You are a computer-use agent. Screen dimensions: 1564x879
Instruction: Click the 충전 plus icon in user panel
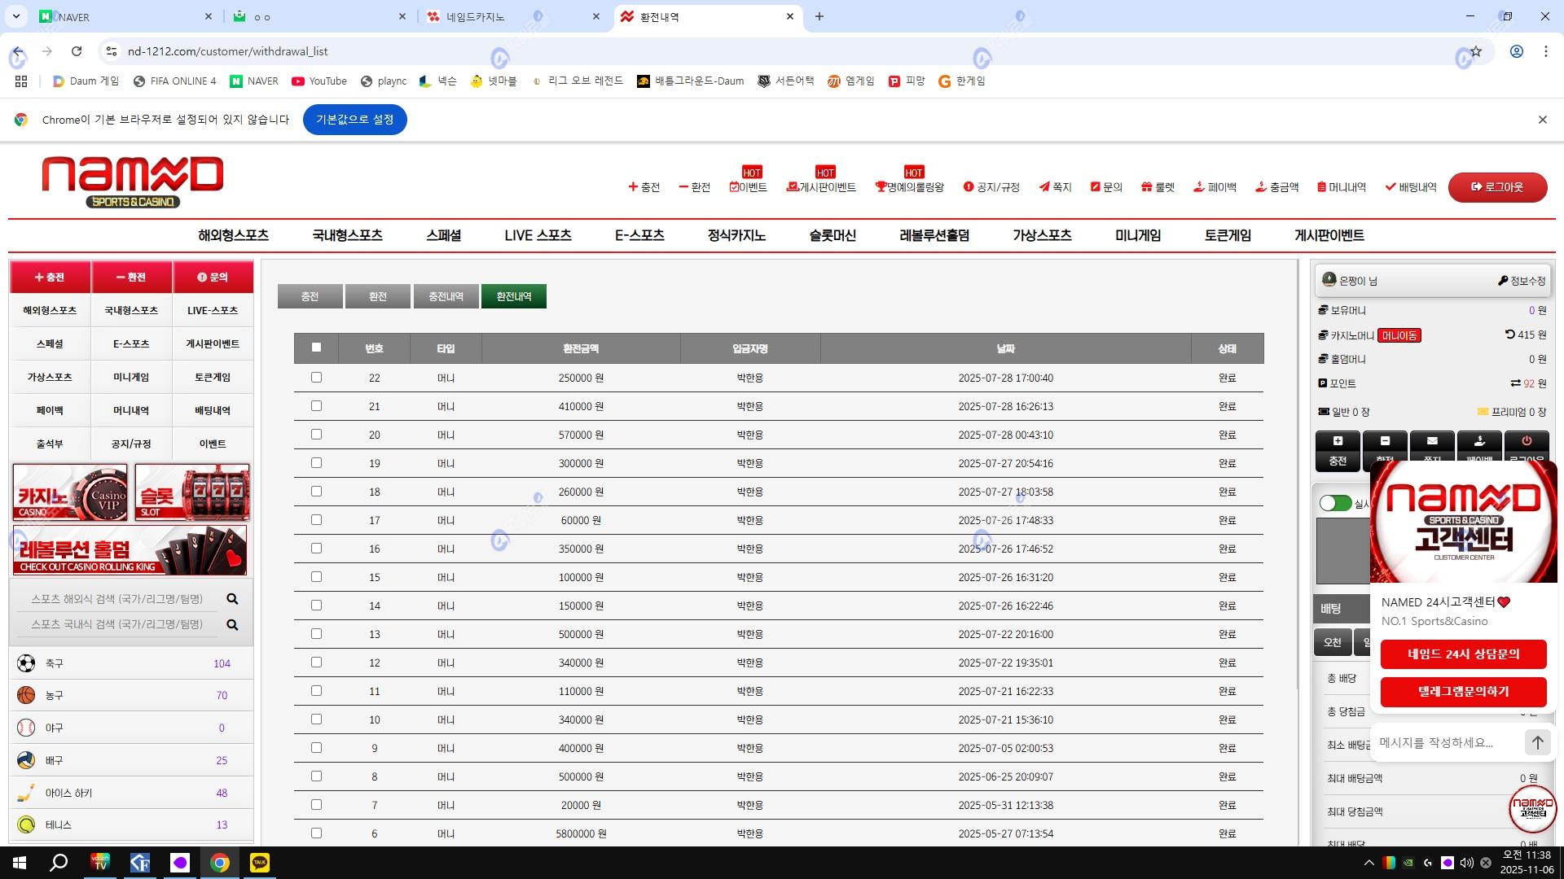(x=1338, y=442)
